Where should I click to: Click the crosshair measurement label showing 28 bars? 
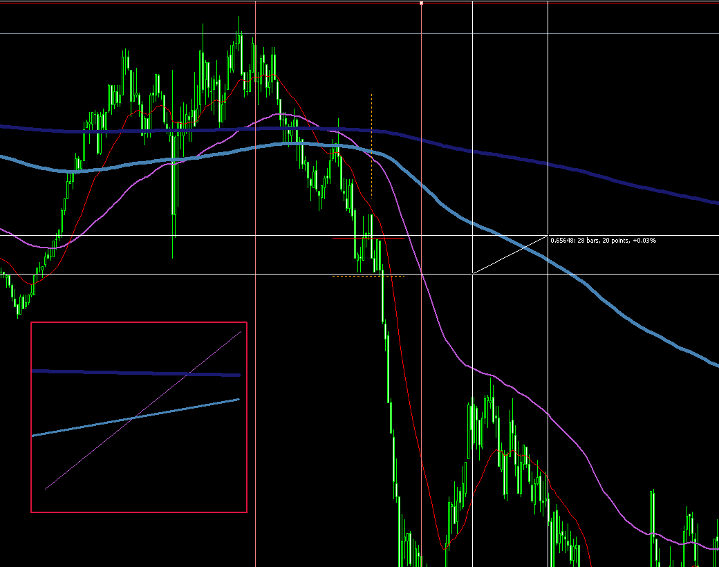coord(603,241)
